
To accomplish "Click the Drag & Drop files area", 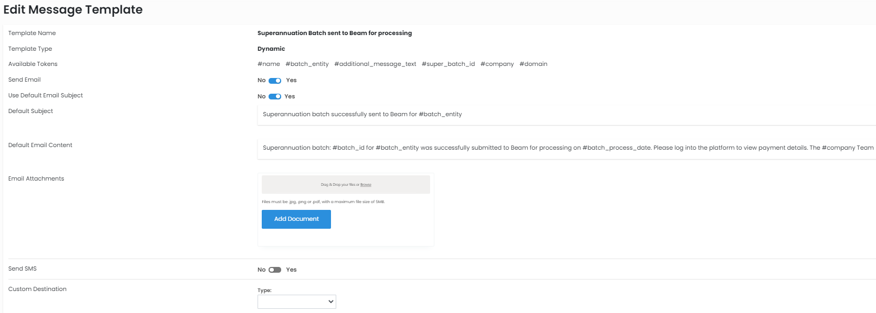I will [315, 185].
